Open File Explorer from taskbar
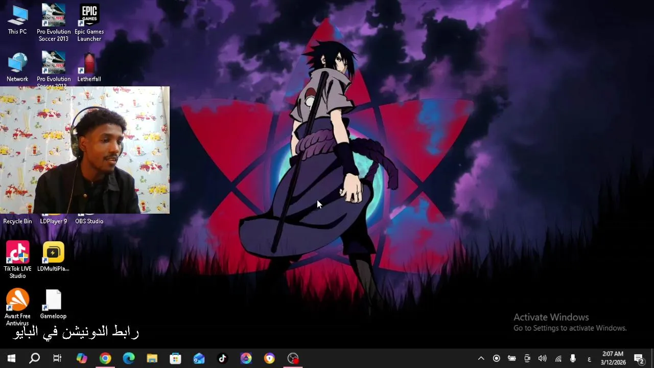The height and width of the screenshot is (368, 654). coord(152,358)
